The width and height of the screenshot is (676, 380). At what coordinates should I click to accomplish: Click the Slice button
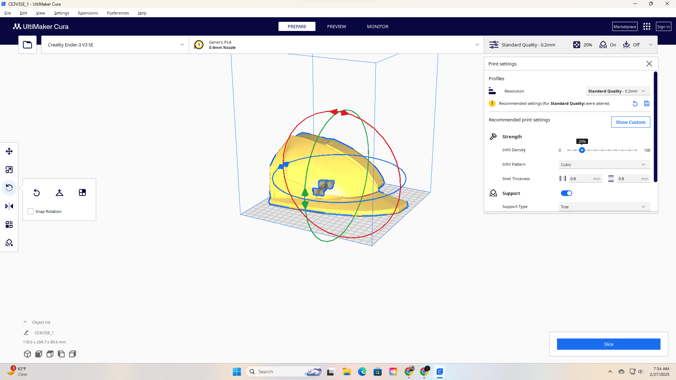tap(608, 344)
